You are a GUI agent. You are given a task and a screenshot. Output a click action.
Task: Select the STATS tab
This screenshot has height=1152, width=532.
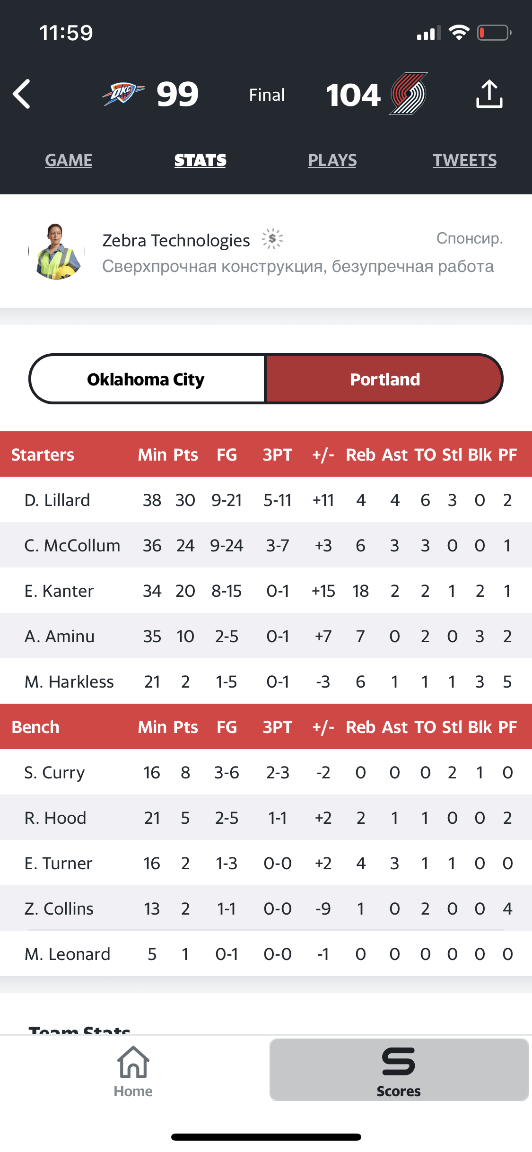[x=201, y=160]
